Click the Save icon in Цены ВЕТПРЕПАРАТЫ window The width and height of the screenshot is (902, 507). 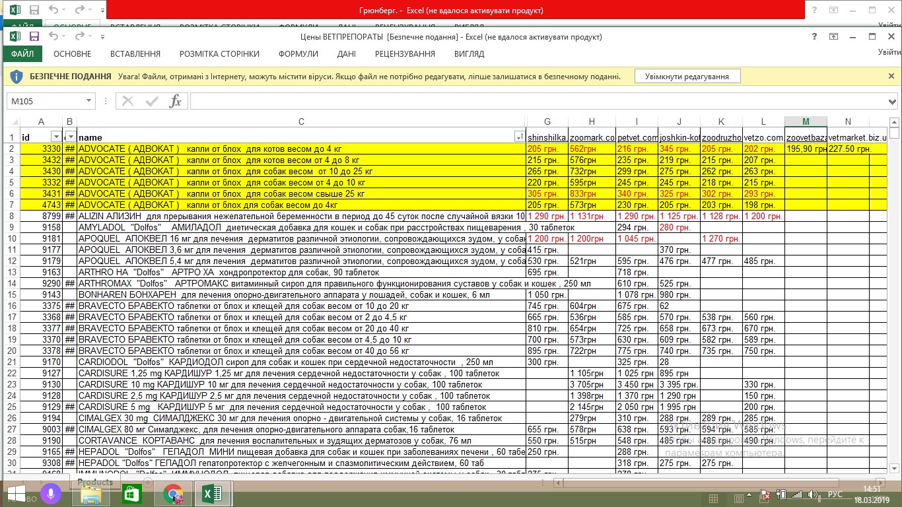coord(34,36)
